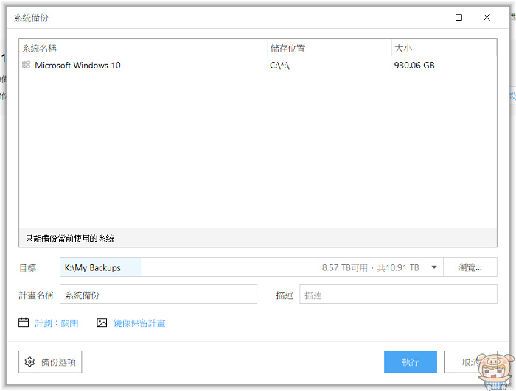Click the calendar schedule icon

tap(24, 323)
